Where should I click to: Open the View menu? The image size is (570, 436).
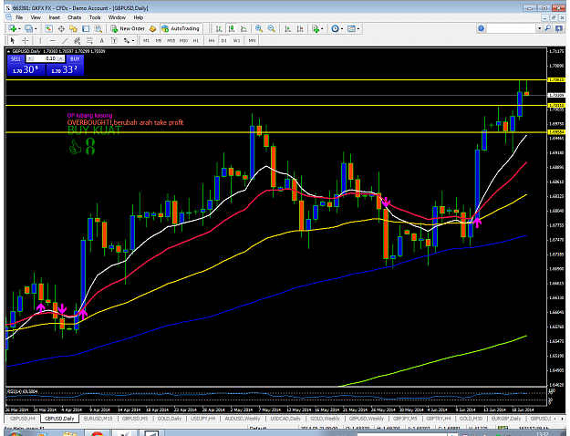[36, 17]
